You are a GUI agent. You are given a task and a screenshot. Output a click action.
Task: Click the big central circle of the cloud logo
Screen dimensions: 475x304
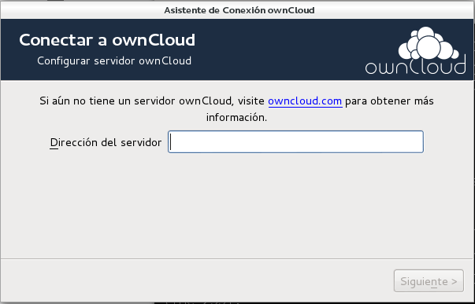pos(428,47)
